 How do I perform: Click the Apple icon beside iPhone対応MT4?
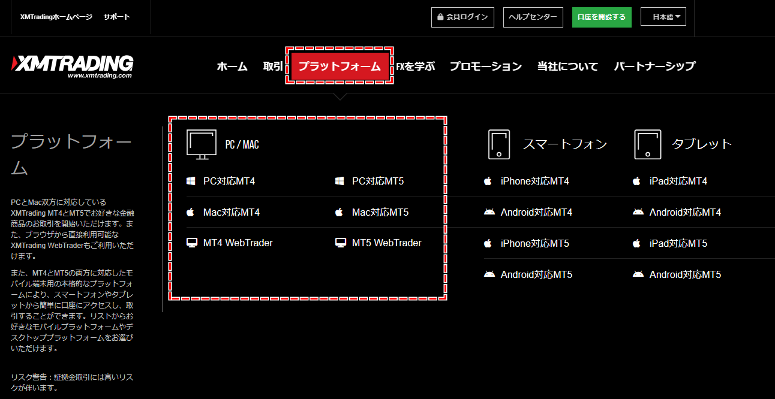[x=488, y=180]
